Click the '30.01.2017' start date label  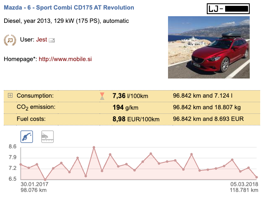coord(35,184)
